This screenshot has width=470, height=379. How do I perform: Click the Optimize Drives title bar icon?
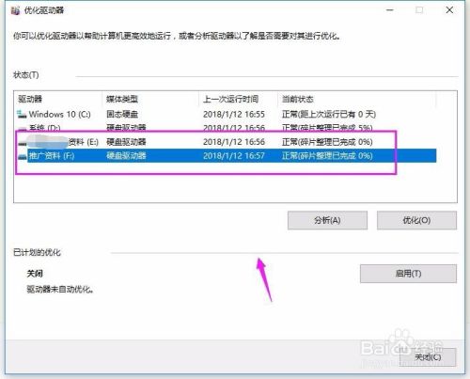click(x=15, y=10)
